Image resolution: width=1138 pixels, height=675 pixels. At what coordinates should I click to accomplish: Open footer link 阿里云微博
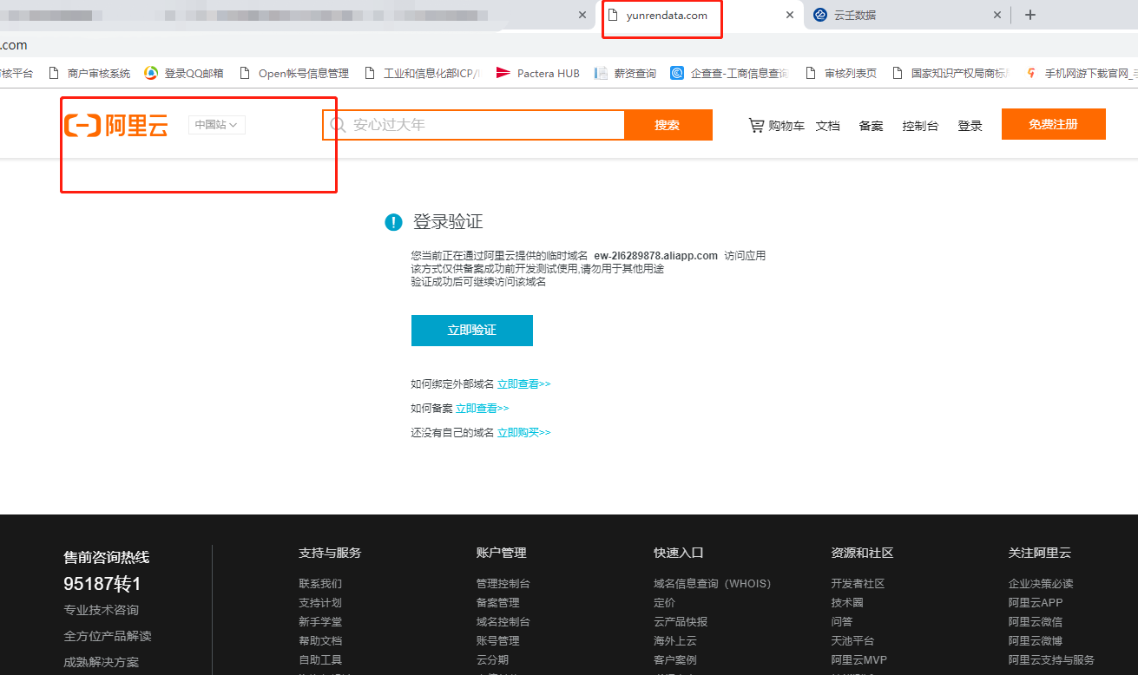pyautogui.click(x=1036, y=641)
